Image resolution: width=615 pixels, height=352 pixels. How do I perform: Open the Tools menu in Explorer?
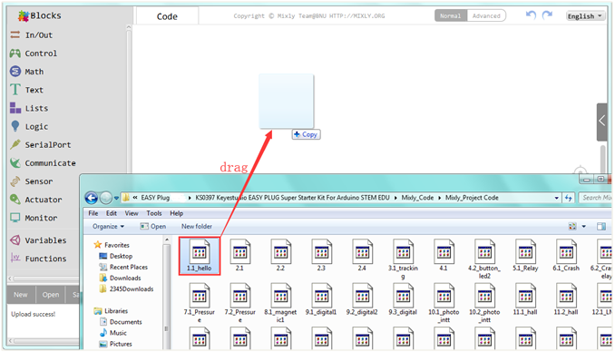[154, 213]
